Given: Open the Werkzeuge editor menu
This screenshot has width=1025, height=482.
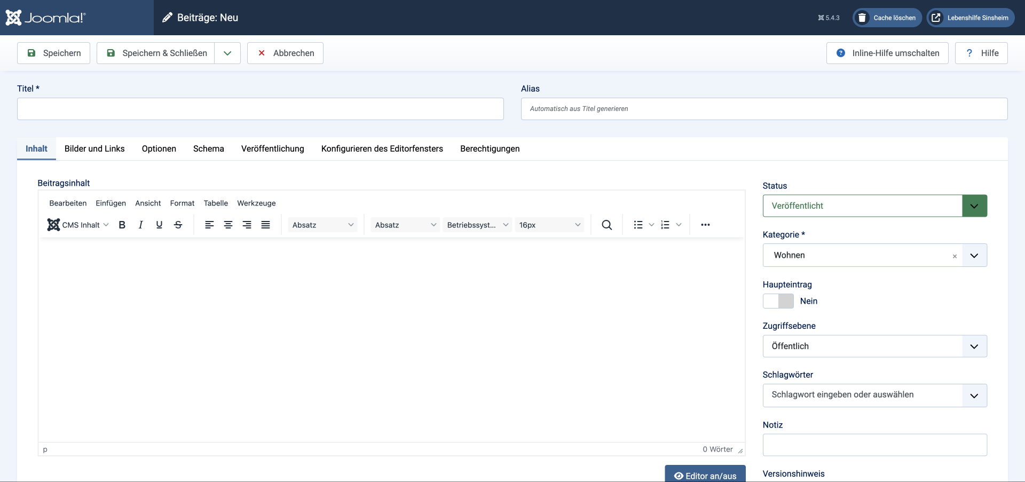Looking at the screenshot, I should tap(256, 203).
